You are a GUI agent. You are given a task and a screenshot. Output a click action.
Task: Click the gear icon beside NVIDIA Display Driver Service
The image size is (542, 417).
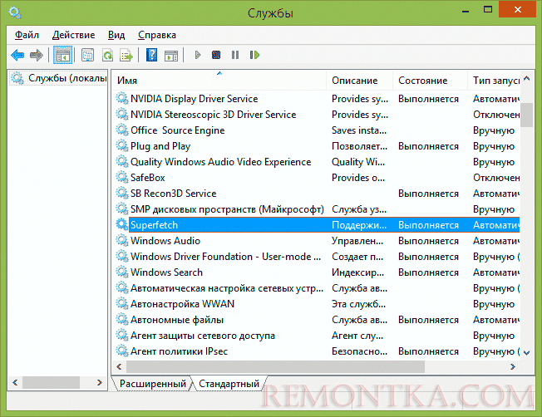121,98
